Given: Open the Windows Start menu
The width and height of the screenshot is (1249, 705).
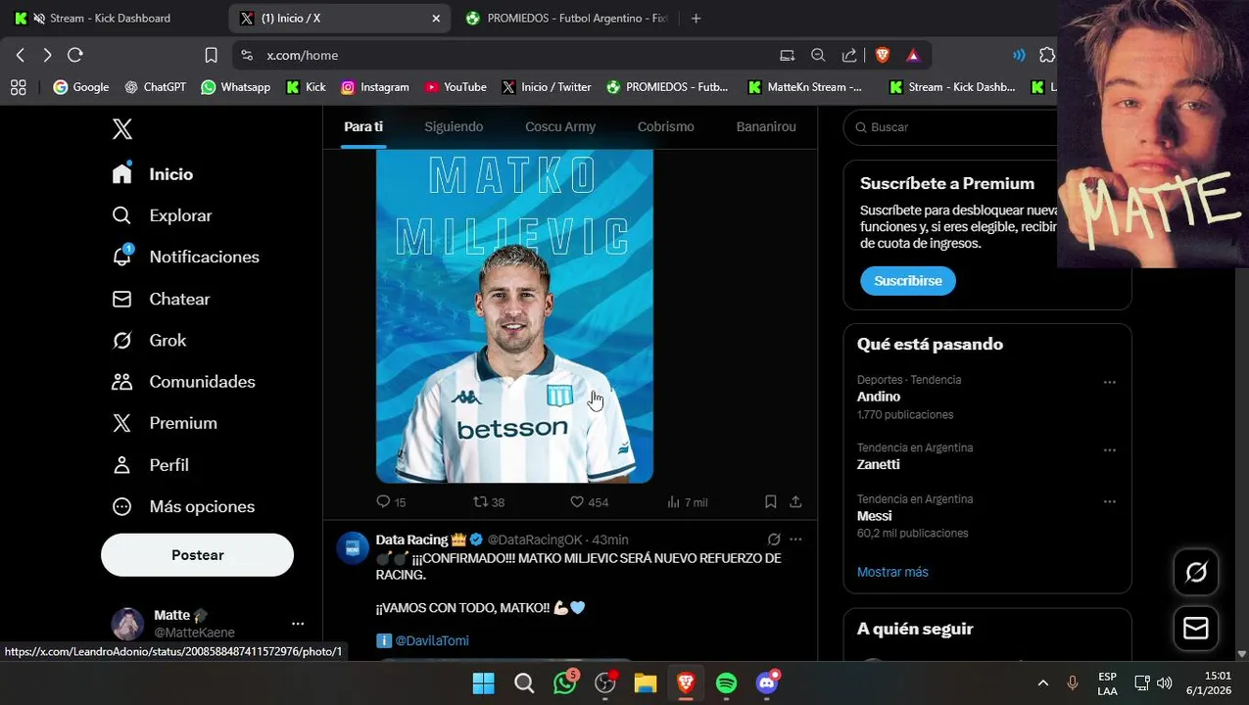Looking at the screenshot, I should pos(484,682).
